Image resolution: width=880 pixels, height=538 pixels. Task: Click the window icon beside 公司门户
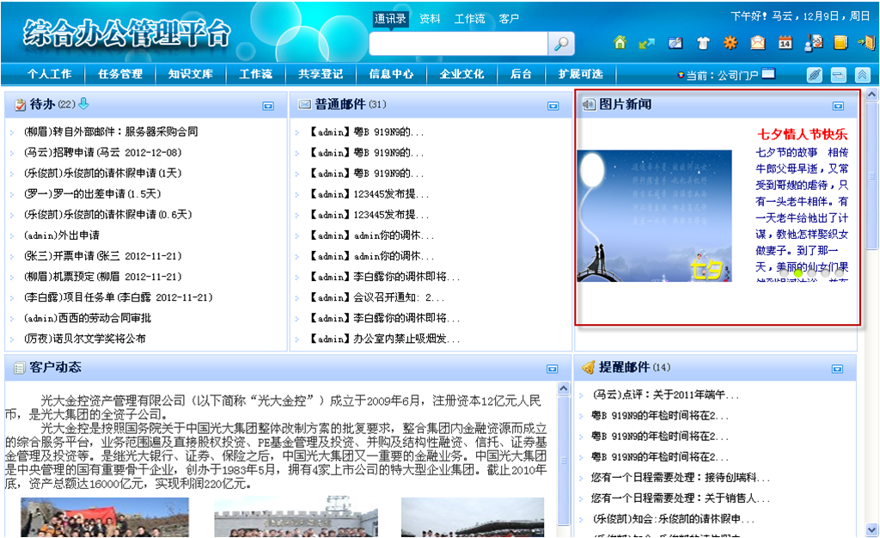[x=768, y=74]
